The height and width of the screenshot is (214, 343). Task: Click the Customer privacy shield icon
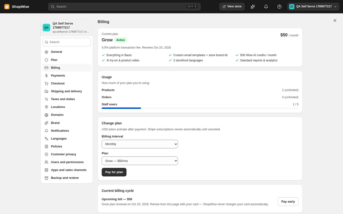click(x=46, y=154)
